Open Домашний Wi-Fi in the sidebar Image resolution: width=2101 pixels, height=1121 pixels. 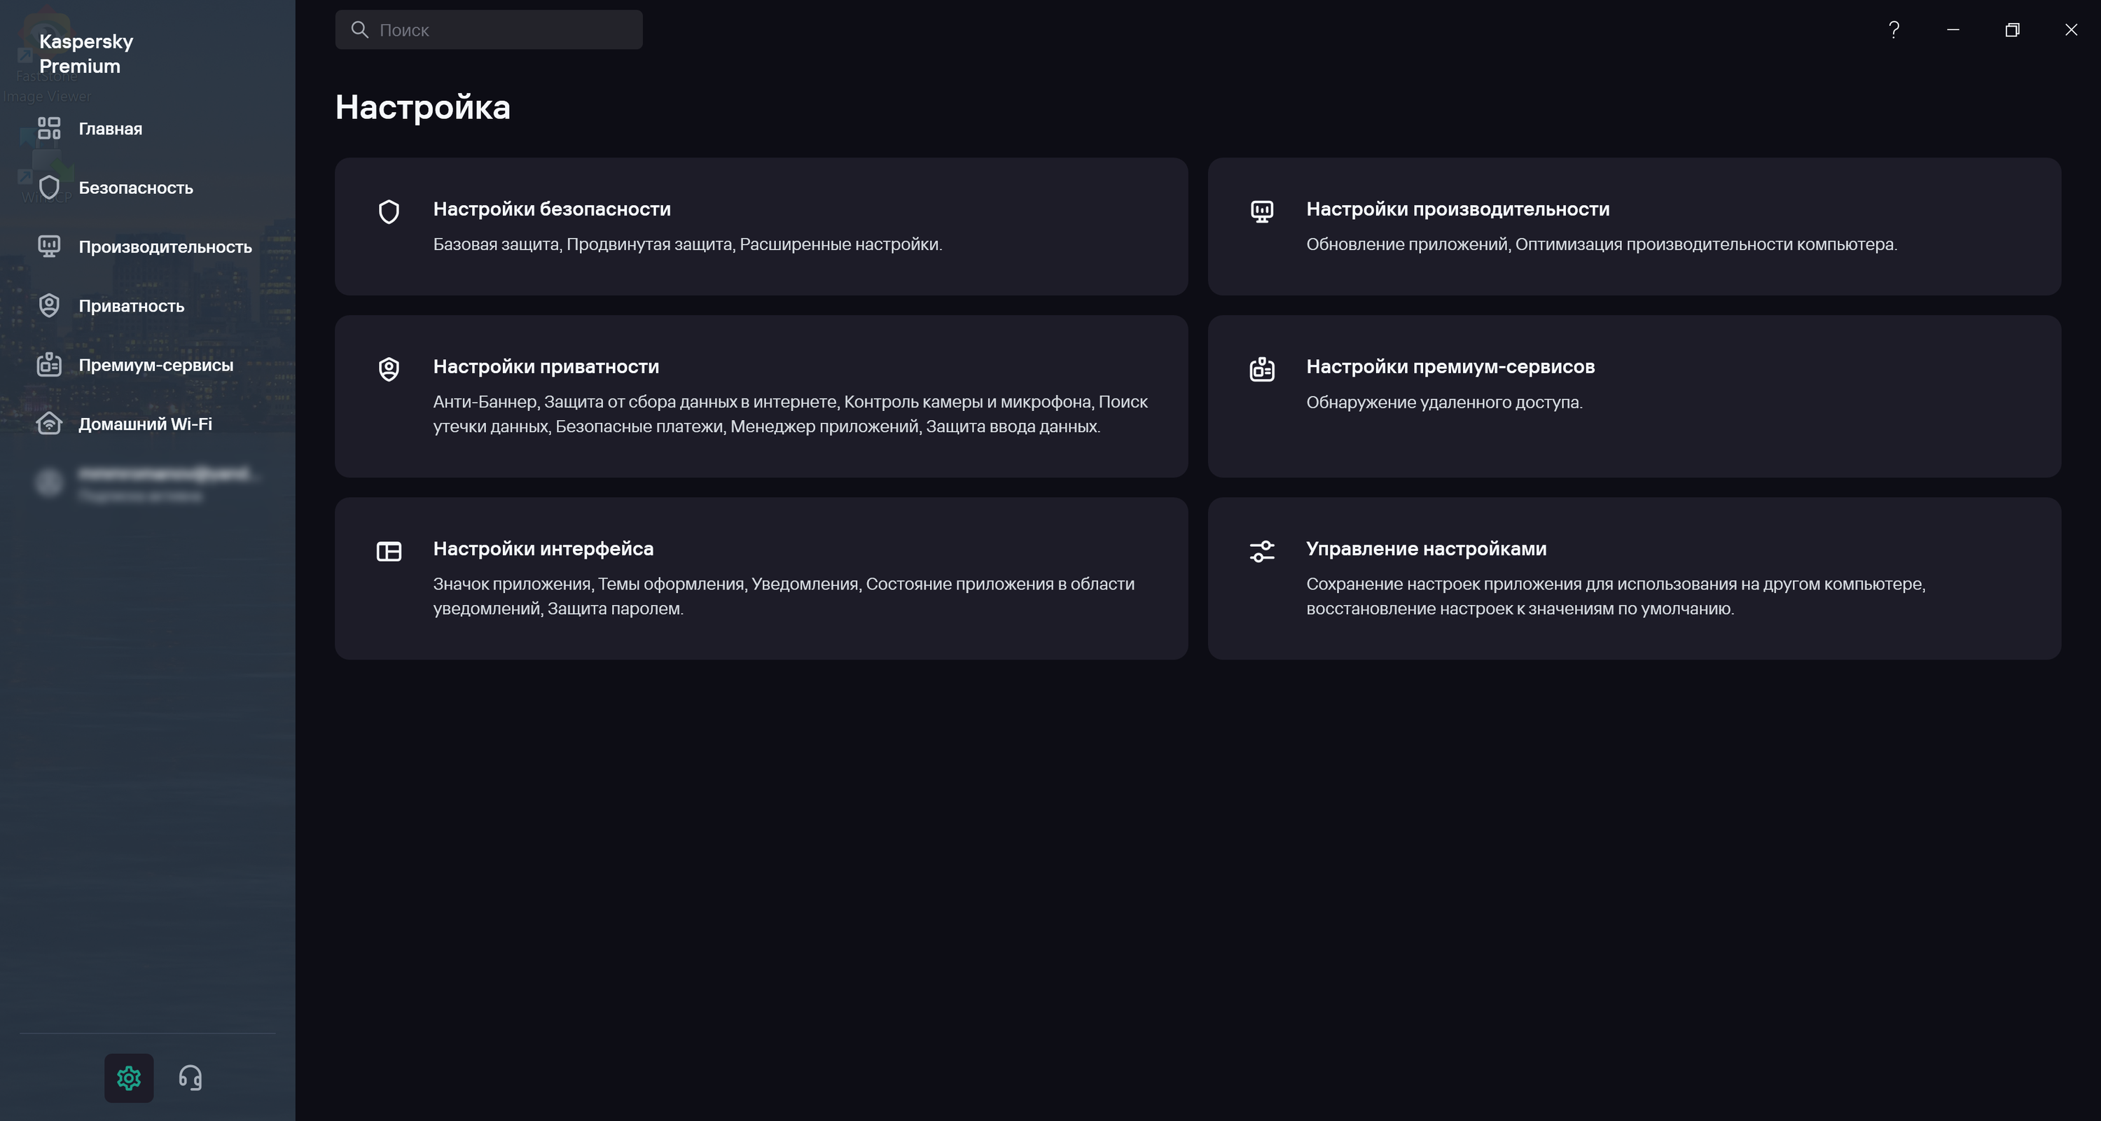[x=145, y=424]
